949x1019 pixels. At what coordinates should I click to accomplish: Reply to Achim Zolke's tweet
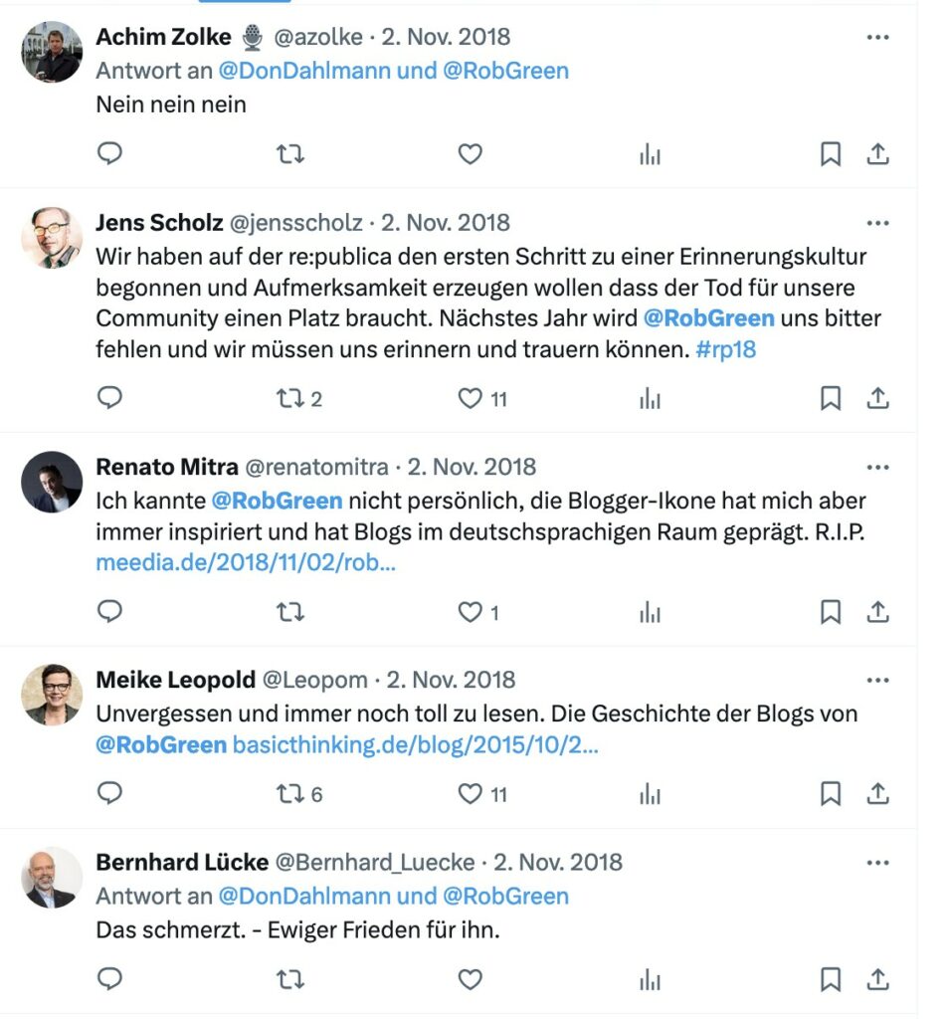(109, 154)
